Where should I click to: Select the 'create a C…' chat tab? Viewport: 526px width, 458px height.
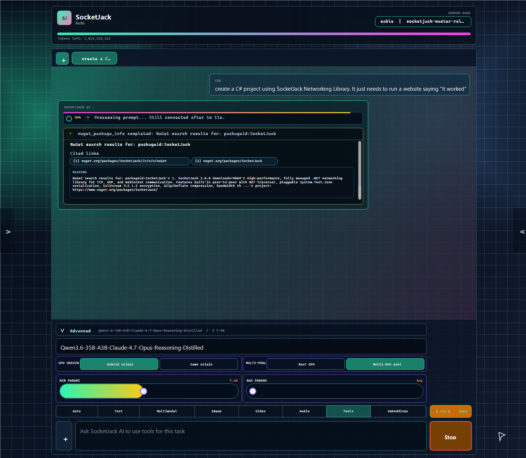(x=94, y=58)
